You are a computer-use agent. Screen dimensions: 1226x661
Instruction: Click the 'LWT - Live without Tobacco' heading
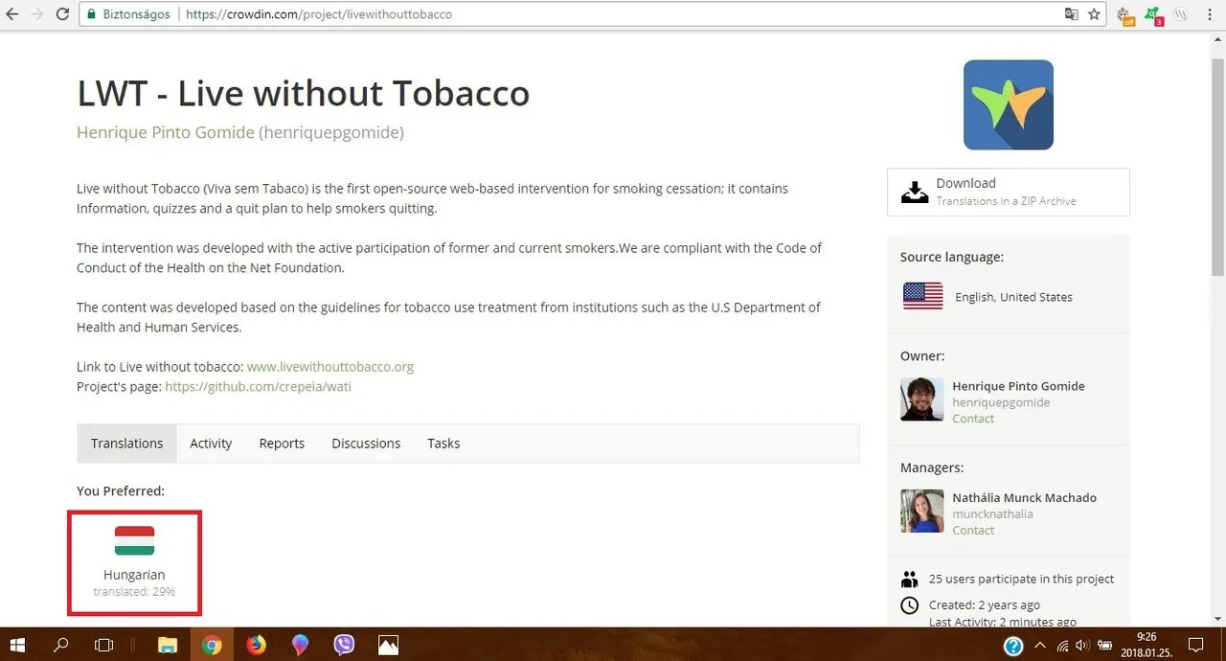pyautogui.click(x=303, y=94)
